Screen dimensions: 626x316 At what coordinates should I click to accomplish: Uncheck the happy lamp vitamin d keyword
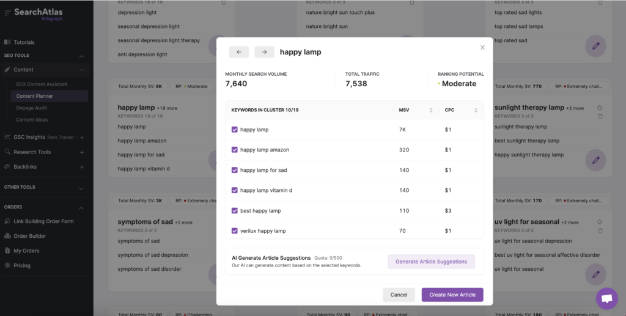click(235, 190)
